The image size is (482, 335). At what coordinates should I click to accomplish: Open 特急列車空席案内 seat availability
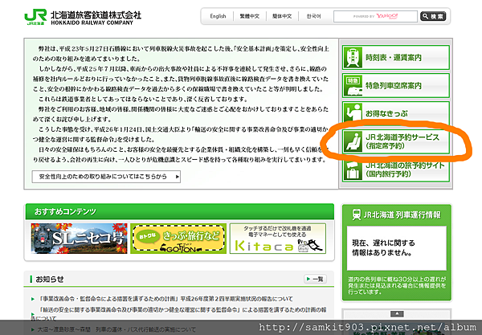pyautogui.click(x=396, y=86)
